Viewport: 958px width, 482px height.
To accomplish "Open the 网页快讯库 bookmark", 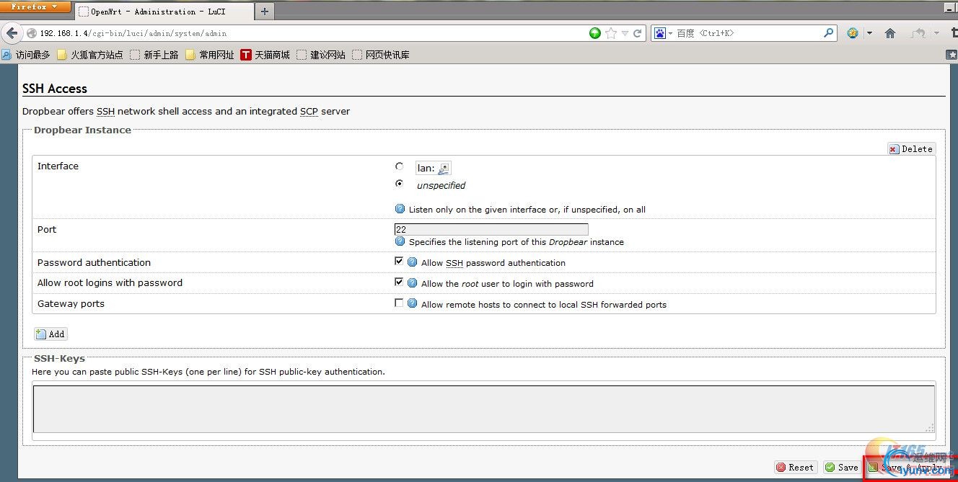I will tap(381, 55).
